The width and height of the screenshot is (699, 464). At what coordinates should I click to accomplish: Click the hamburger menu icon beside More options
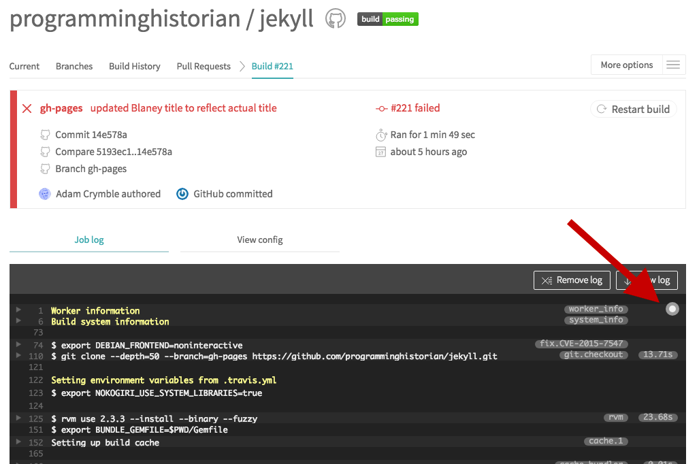(673, 65)
